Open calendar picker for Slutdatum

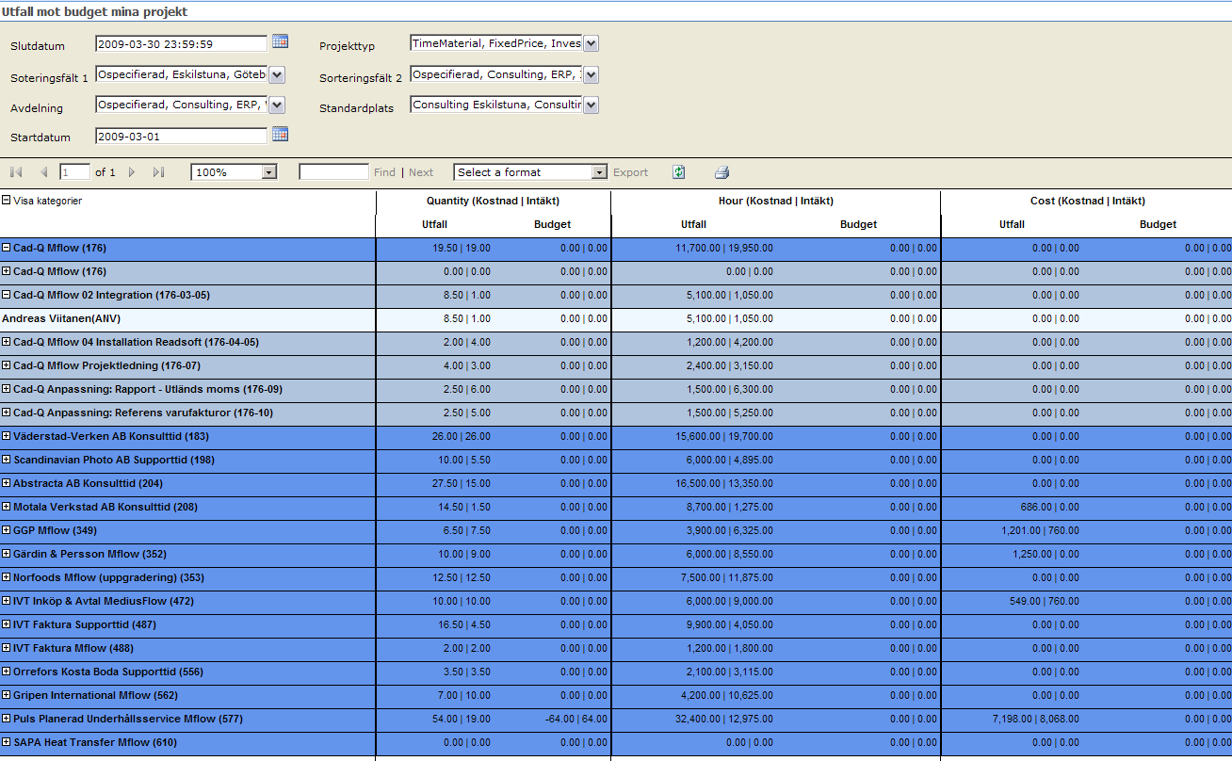[280, 41]
